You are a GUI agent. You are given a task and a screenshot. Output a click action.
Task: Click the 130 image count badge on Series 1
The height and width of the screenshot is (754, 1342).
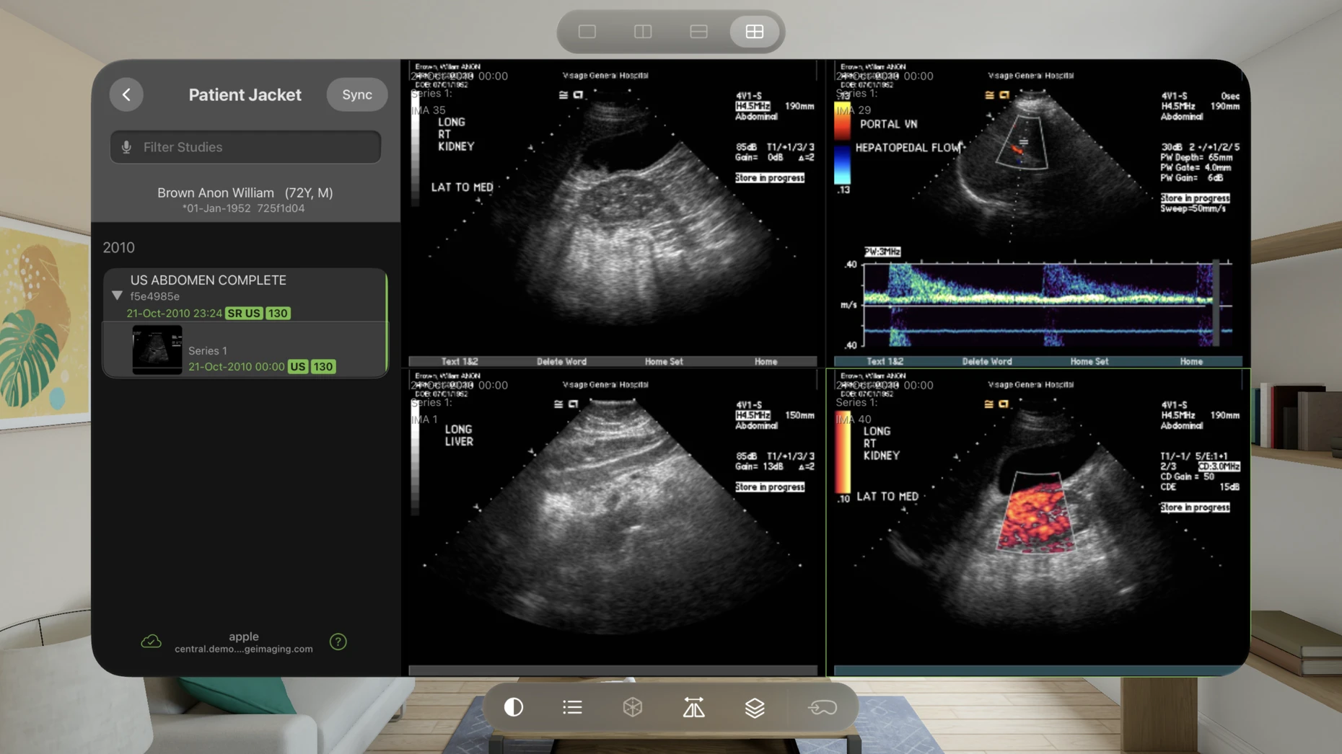(x=323, y=367)
